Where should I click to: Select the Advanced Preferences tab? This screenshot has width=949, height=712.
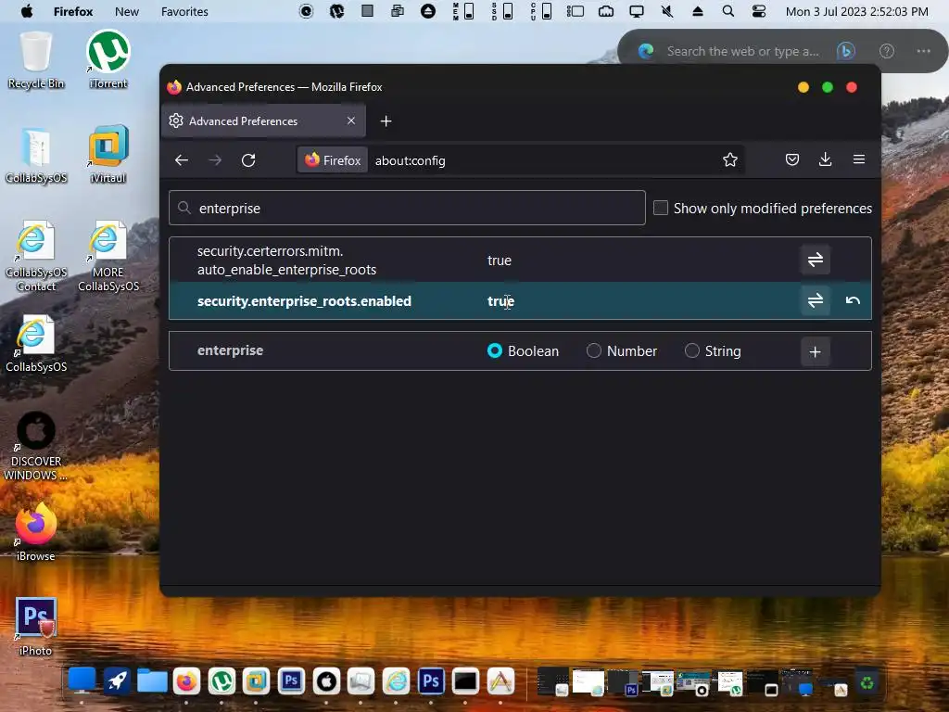point(263,121)
